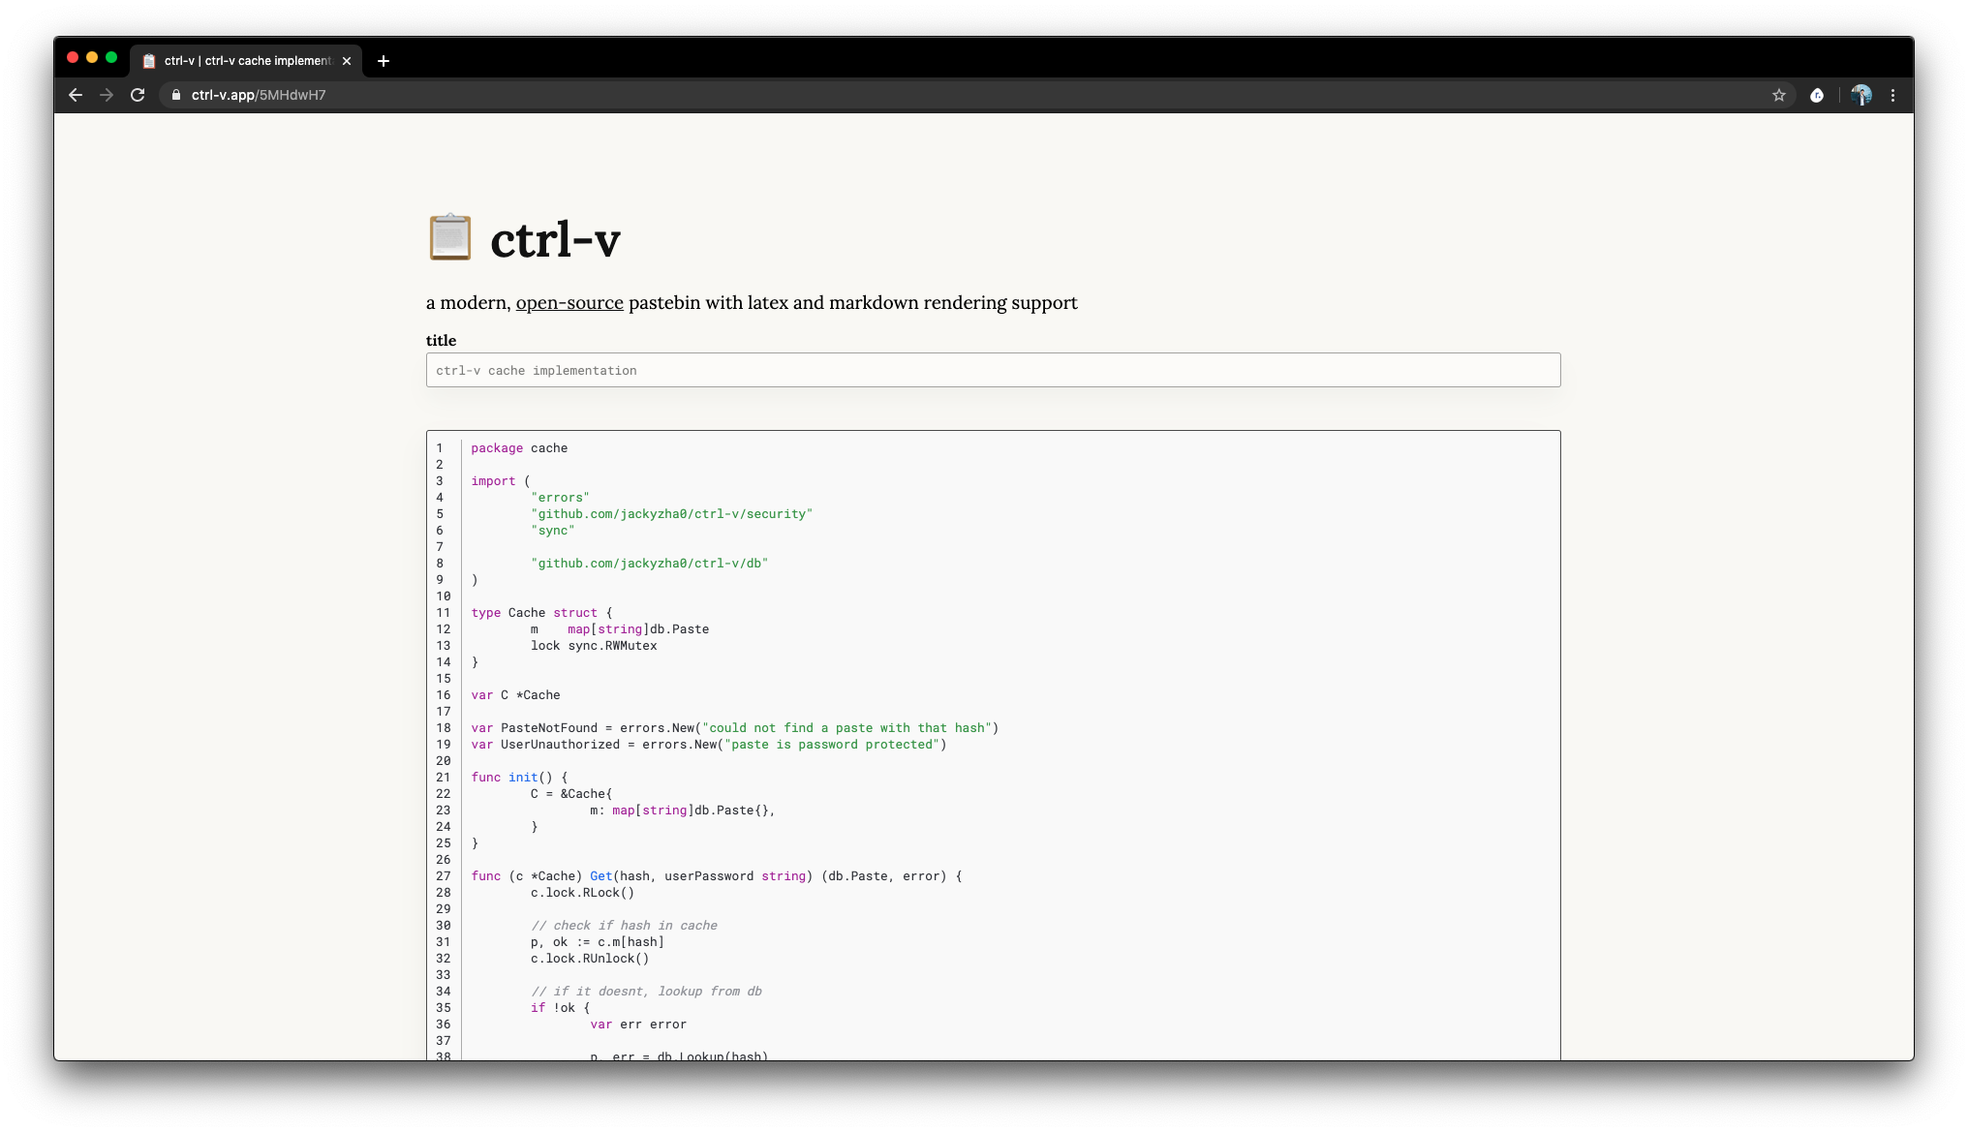
Task: Minimize window with the yellow button
Action: (92, 58)
